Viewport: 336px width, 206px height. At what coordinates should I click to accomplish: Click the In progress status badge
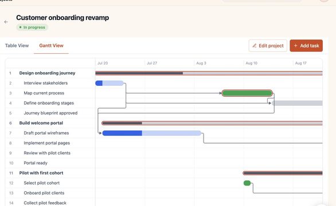click(32, 27)
